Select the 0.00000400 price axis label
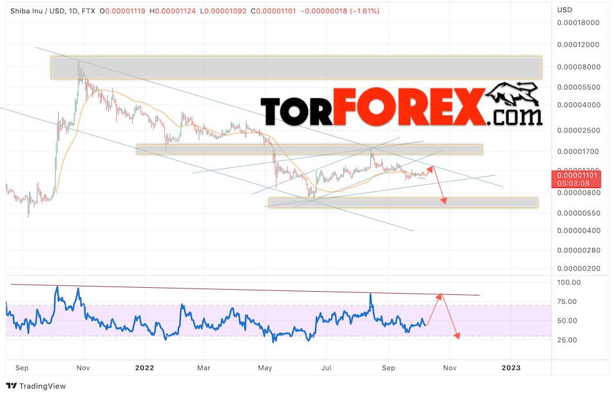The image size is (614, 396). (x=579, y=231)
